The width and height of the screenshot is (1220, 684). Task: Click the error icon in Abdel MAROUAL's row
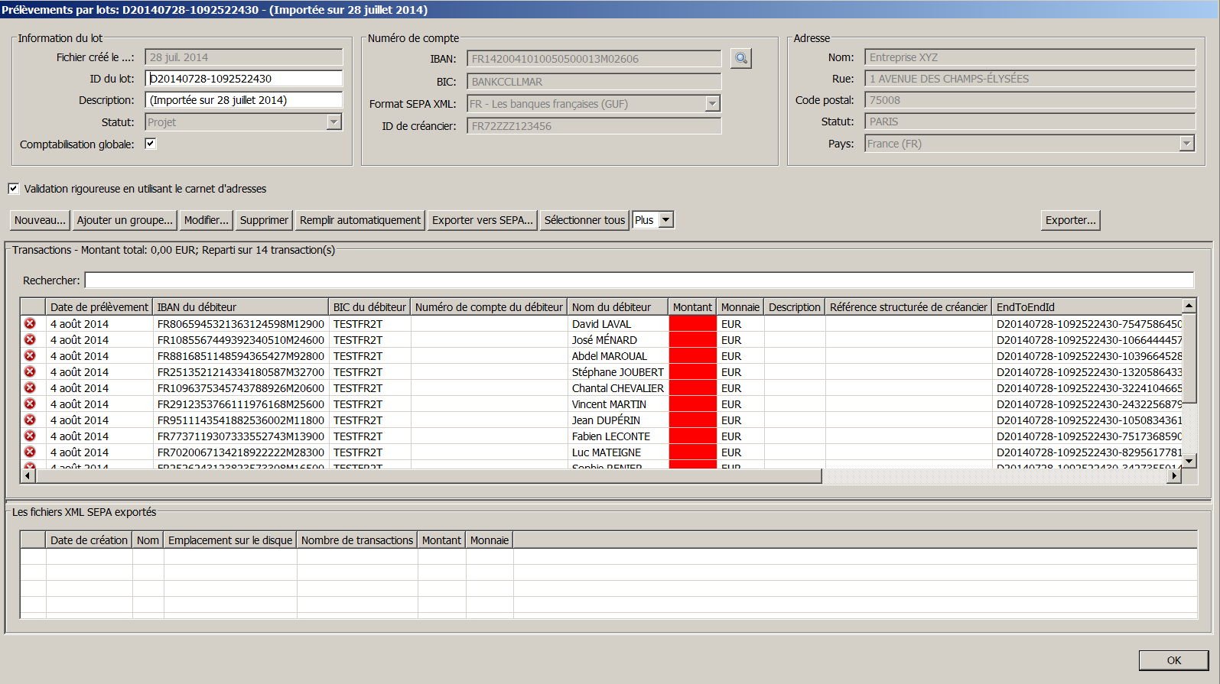[x=30, y=356]
